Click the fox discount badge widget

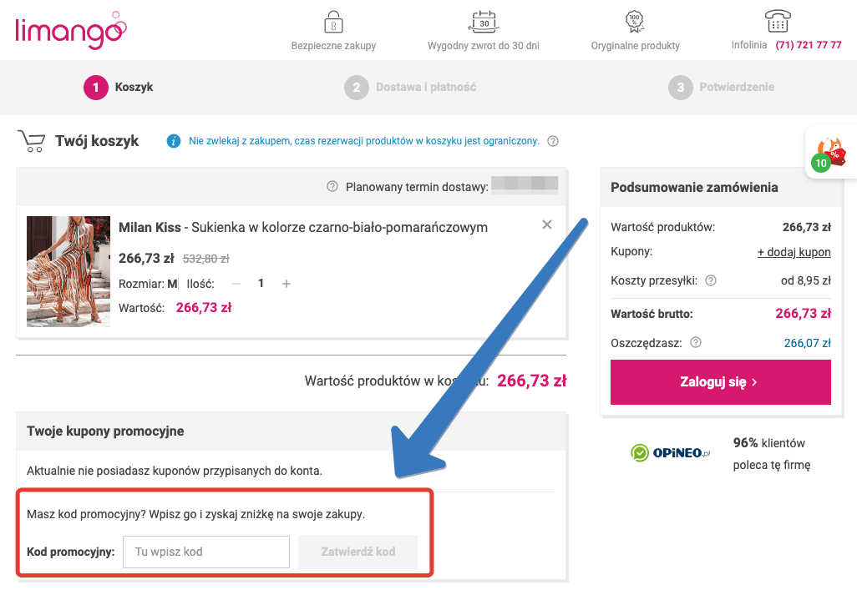(x=829, y=152)
